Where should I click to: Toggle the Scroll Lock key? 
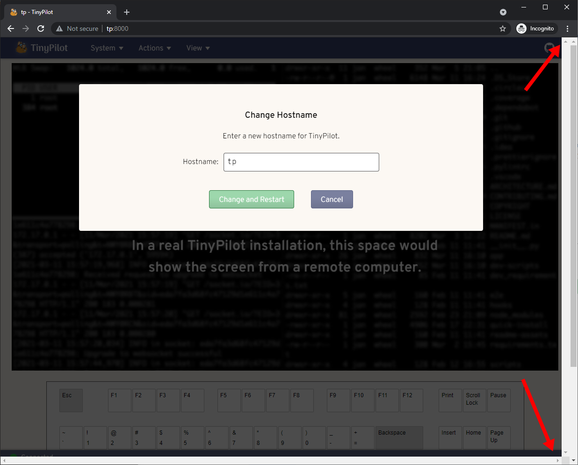[475, 401]
